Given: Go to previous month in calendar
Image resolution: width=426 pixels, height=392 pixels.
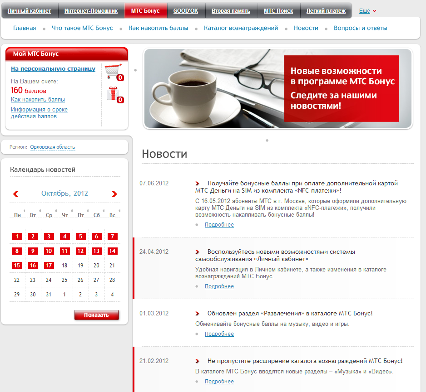Looking at the screenshot, I should (16, 194).
